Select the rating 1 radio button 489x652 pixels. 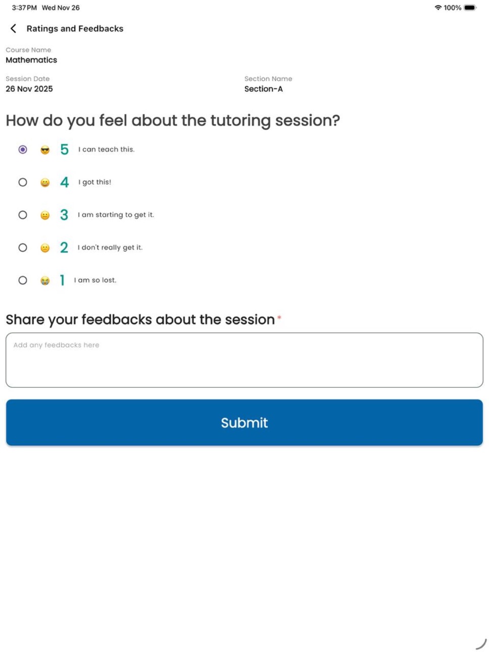[x=23, y=280]
